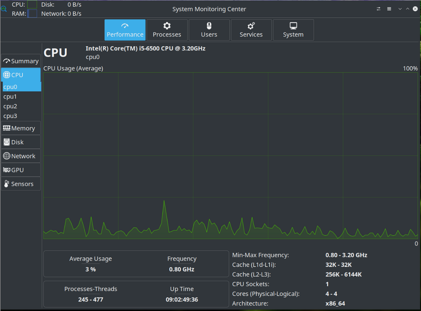Select Summary in the sidebar
This screenshot has height=311, width=421.
click(x=21, y=61)
